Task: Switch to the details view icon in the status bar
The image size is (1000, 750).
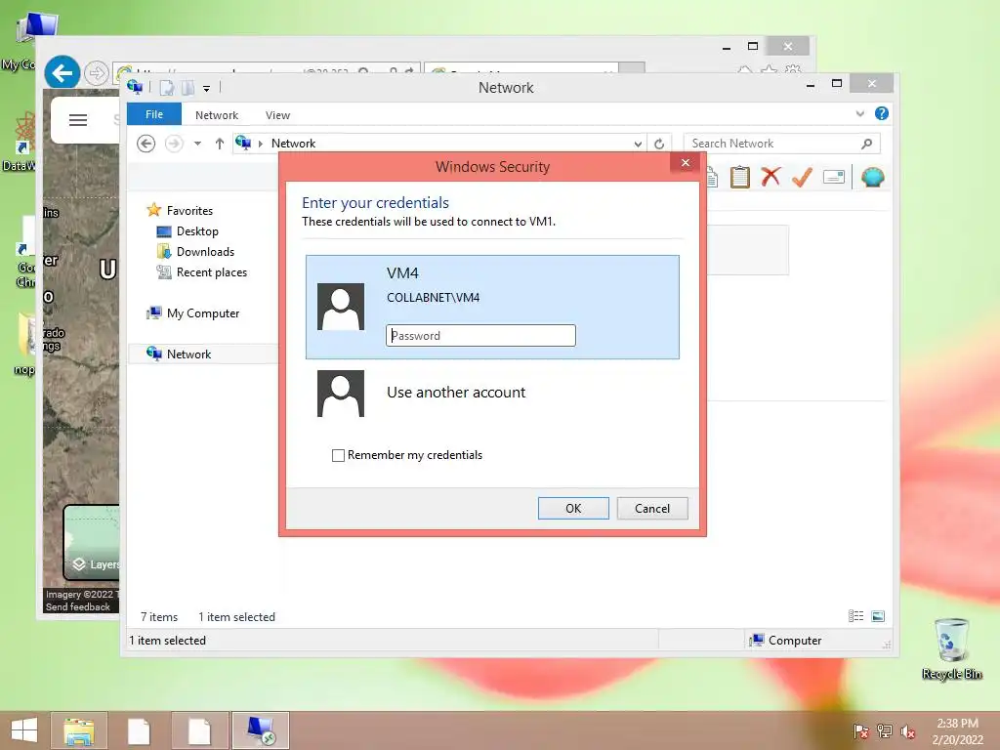Action: (855, 616)
